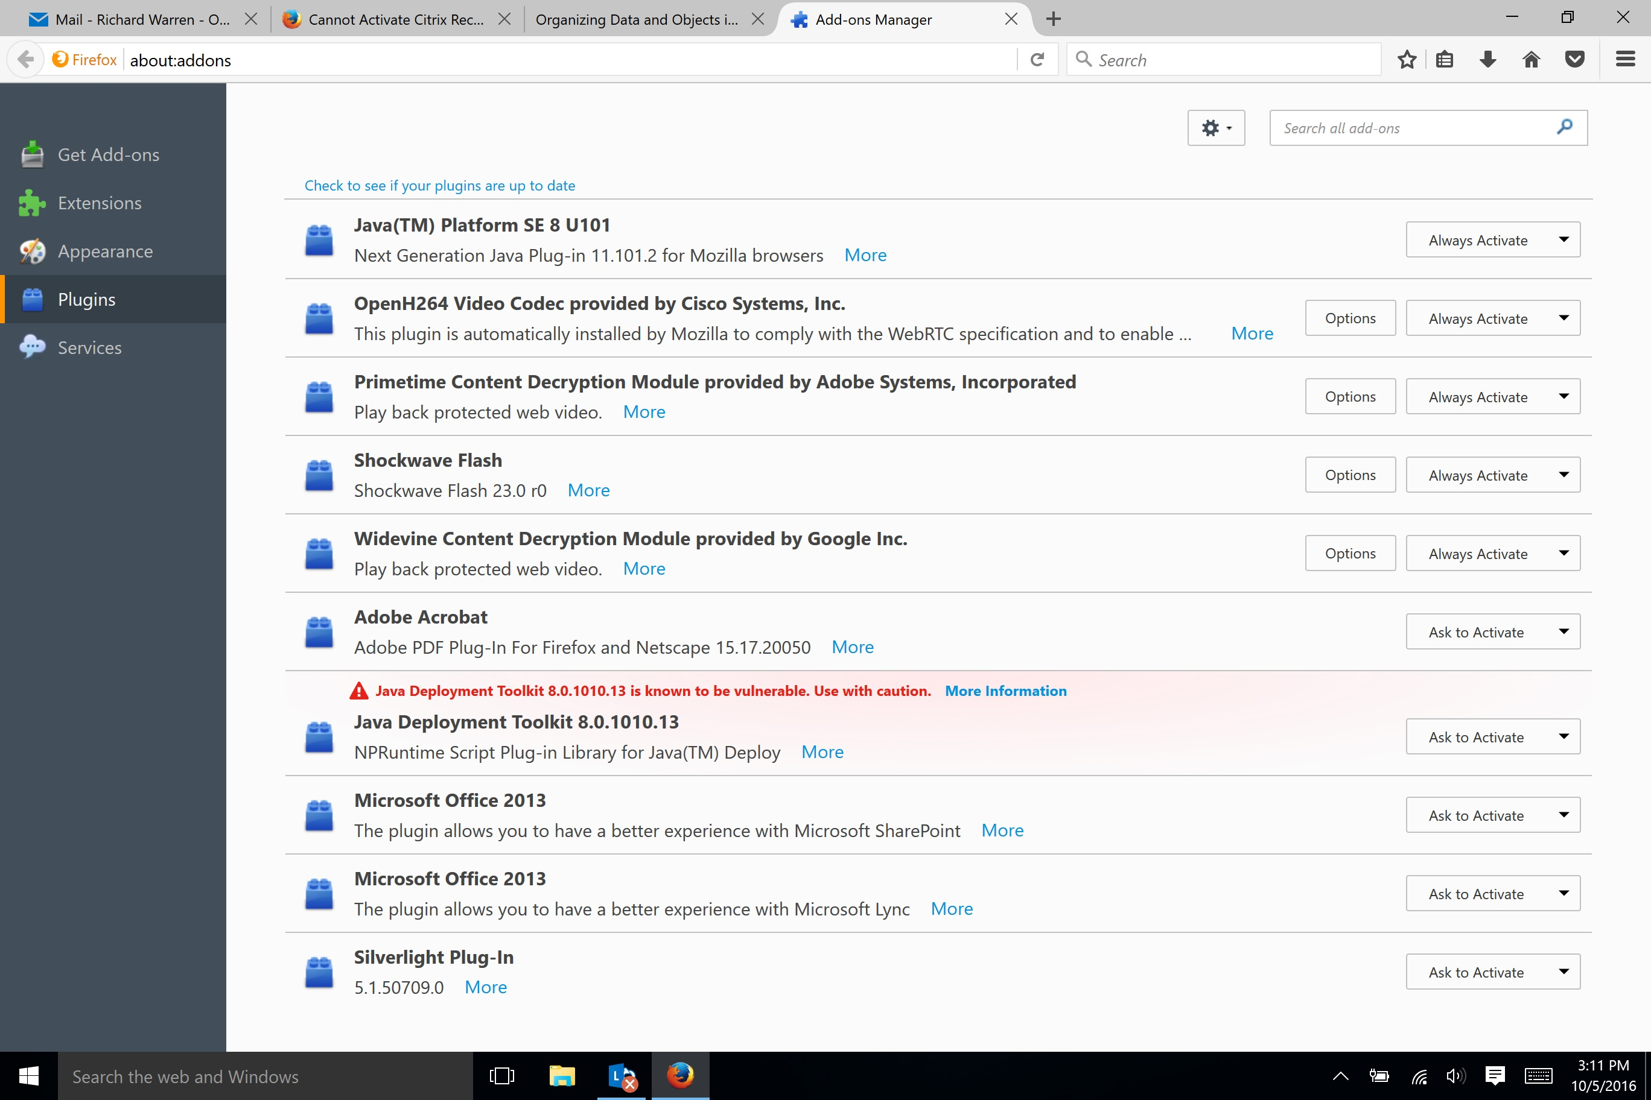Click Search the web and Windows box
This screenshot has width=1651, height=1100.
point(266,1075)
